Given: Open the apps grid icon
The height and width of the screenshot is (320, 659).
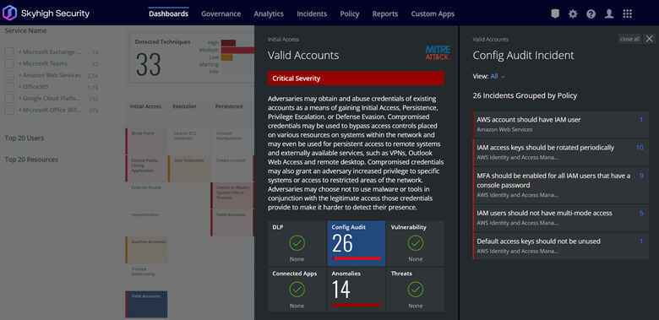Looking at the screenshot, I should tap(628, 14).
